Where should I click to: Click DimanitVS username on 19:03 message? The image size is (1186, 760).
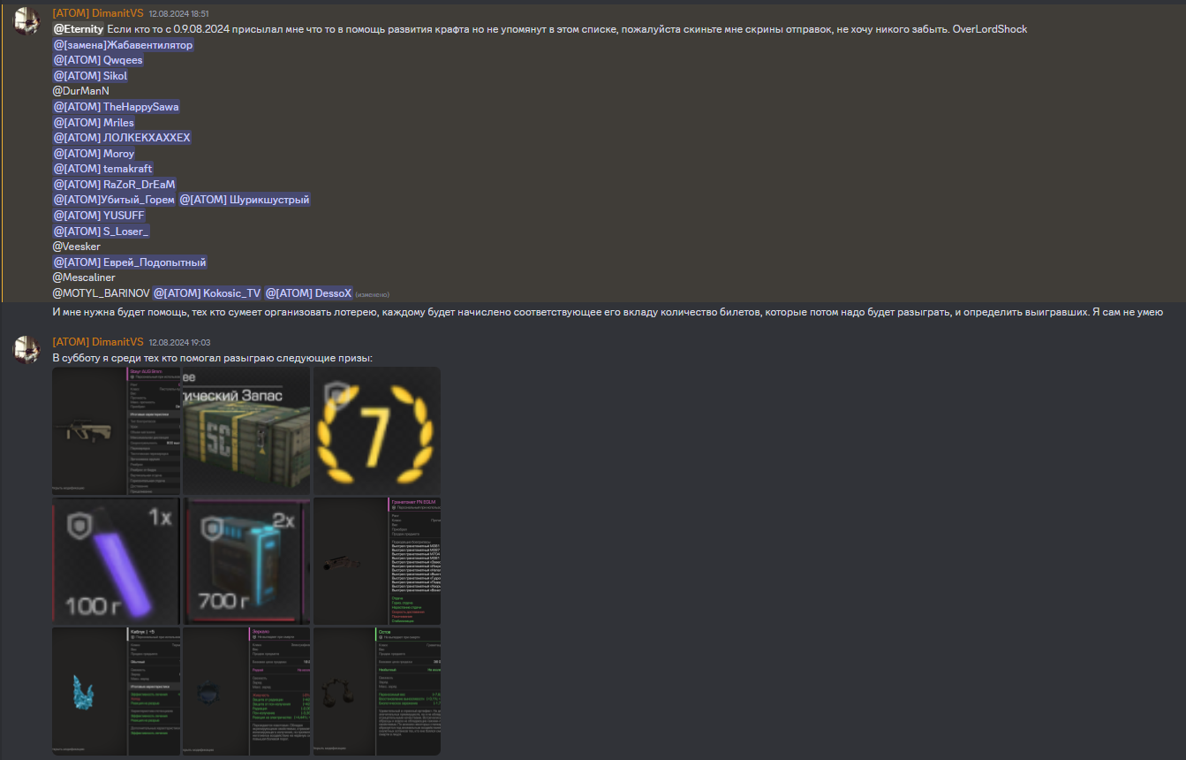coord(97,342)
